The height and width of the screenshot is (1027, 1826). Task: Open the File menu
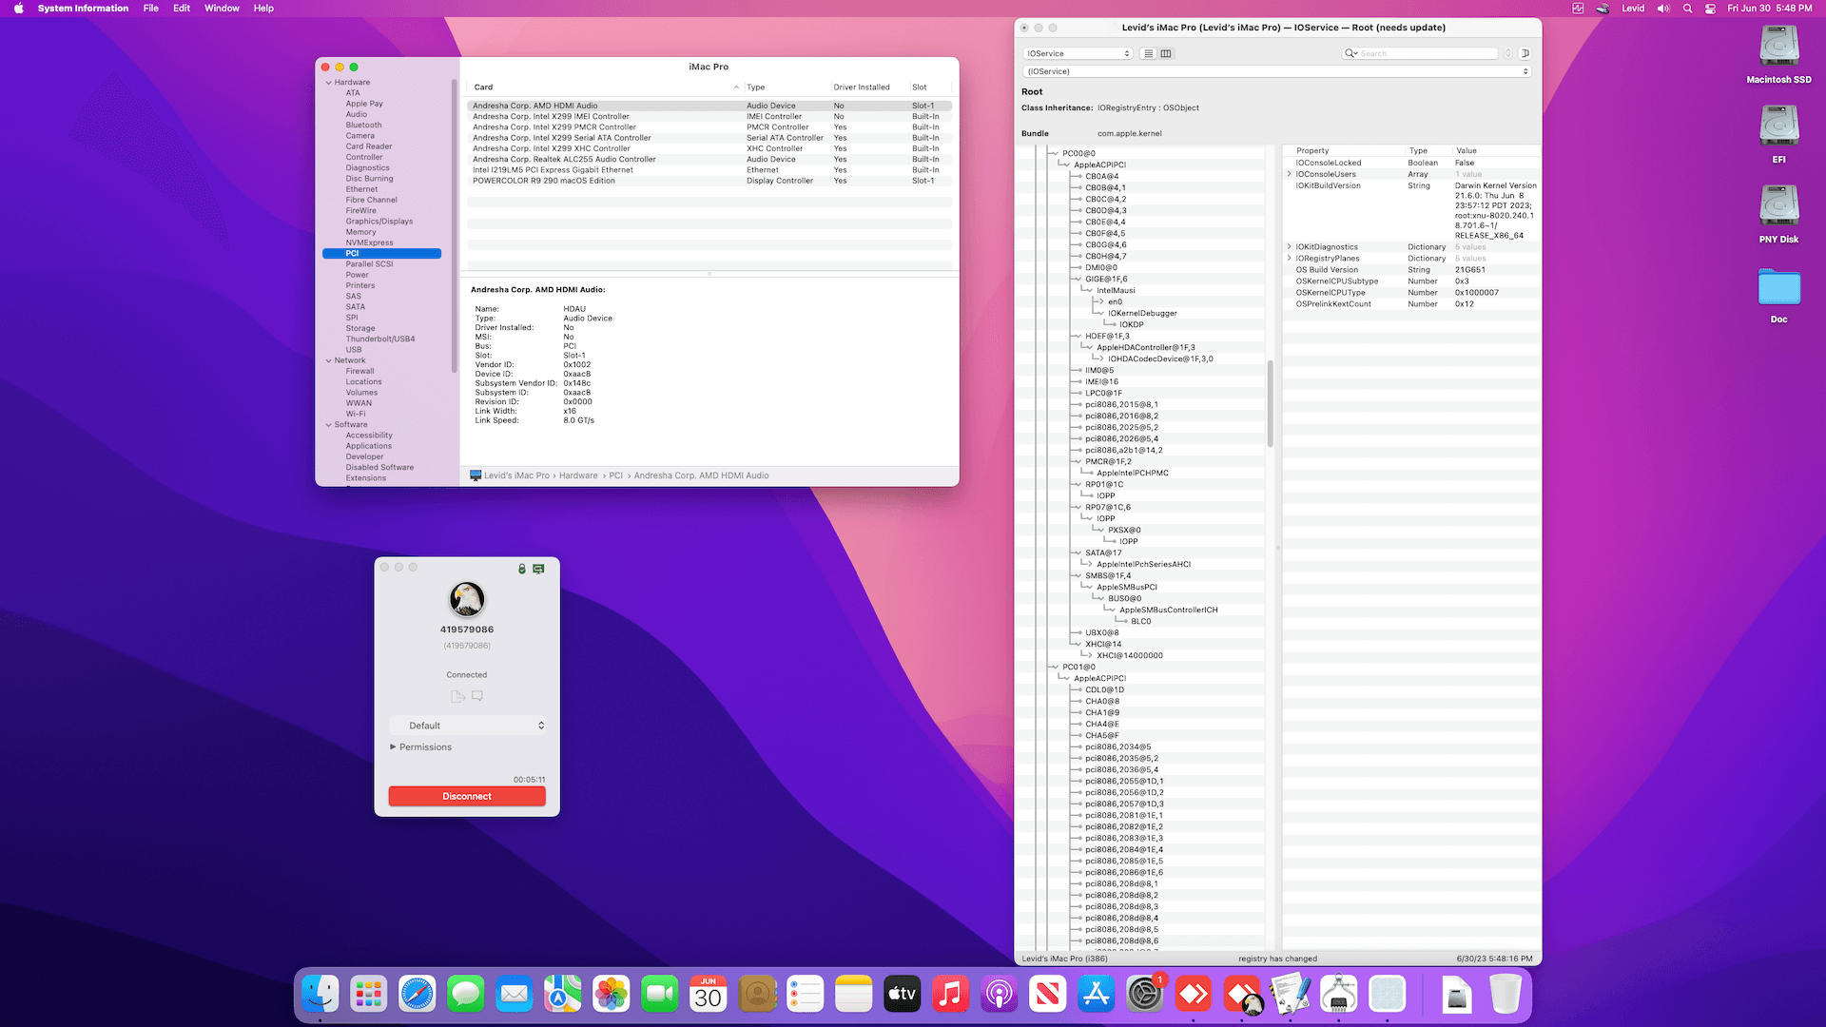click(150, 9)
